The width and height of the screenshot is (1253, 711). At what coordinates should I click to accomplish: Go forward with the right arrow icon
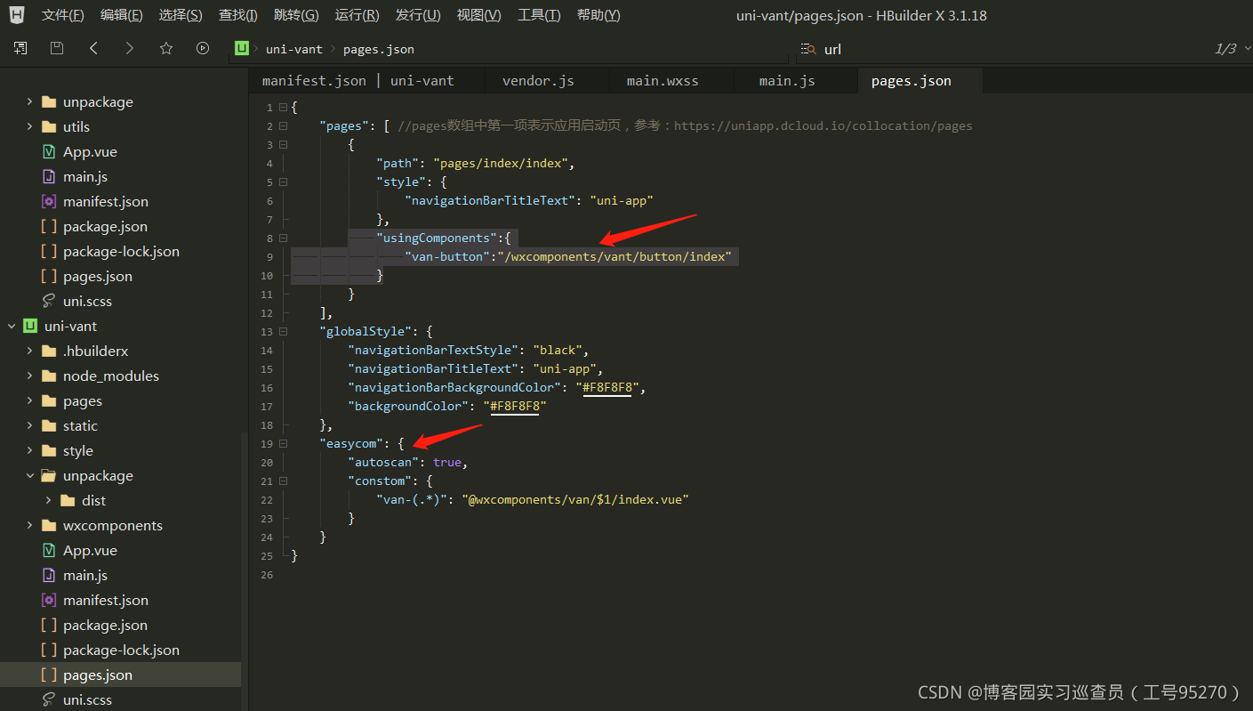[x=130, y=48]
